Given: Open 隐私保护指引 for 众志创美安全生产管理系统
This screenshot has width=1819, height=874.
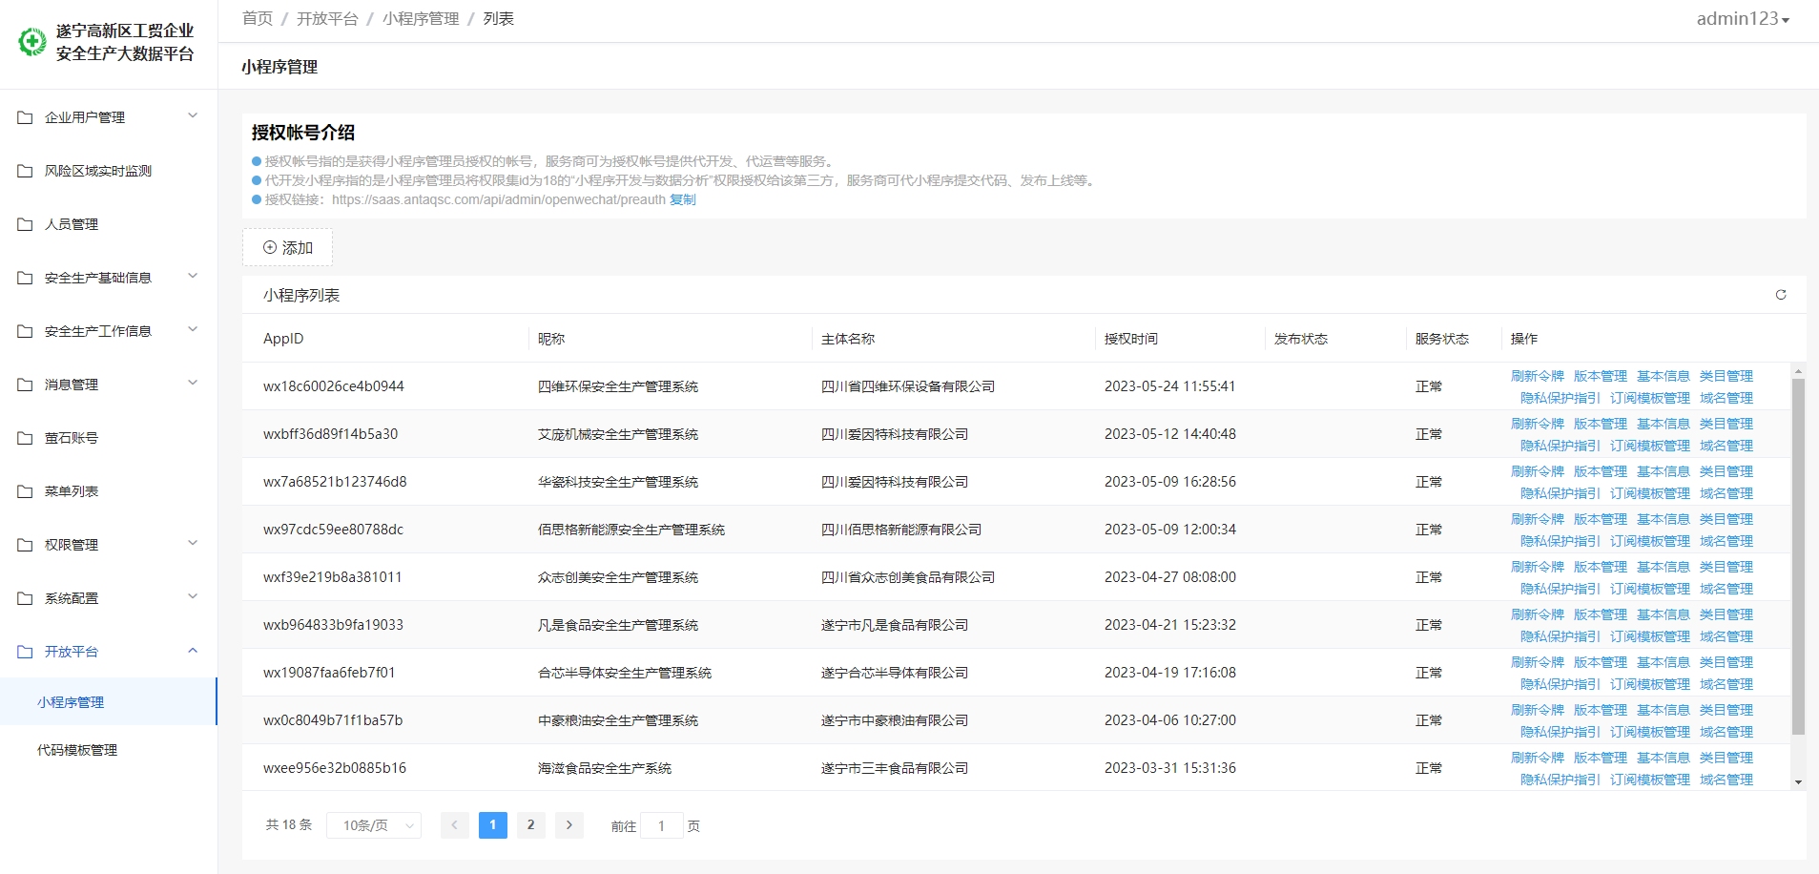Looking at the screenshot, I should point(1561,589).
